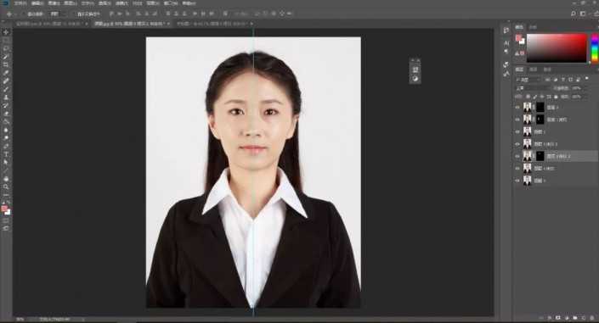Open the layer filter type dropdown
Screen dimensions: 599x323
(528, 80)
